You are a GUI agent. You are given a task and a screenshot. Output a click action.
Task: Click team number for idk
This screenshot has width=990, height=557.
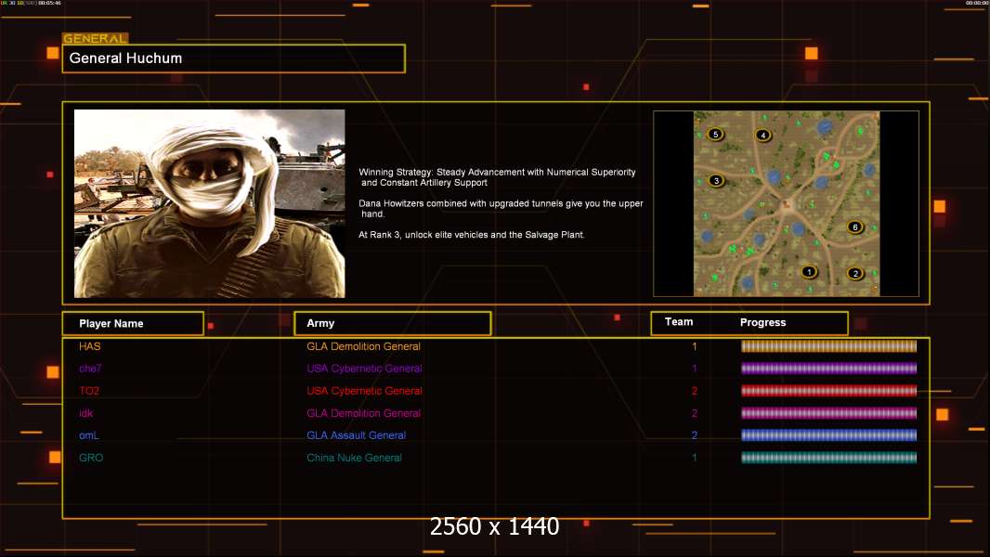click(695, 413)
